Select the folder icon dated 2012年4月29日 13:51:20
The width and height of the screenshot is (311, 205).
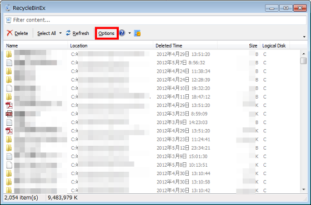point(9,54)
